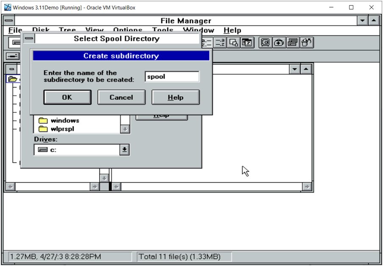Click OK to create subdirectory
Viewport: 383px width, 266px height.
pyautogui.click(x=67, y=98)
